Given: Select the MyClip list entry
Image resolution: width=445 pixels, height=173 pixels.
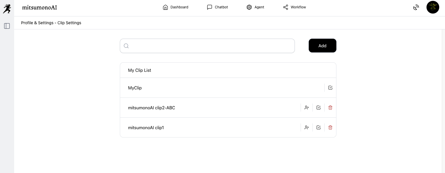Looking at the screenshot, I should pos(135,88).
